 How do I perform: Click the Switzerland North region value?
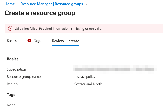[88, 84]
